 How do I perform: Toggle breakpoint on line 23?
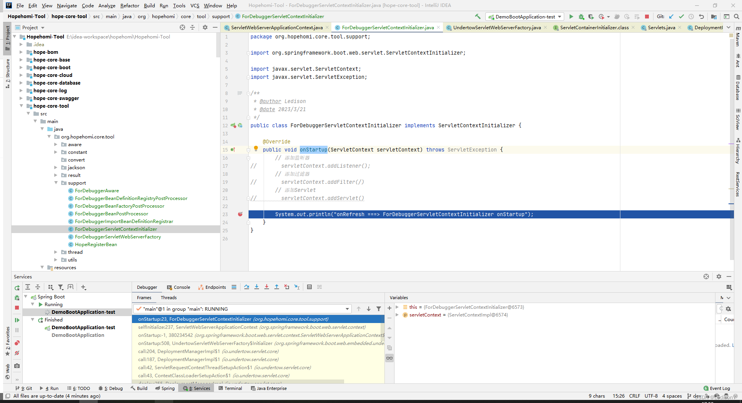(240, 214)
